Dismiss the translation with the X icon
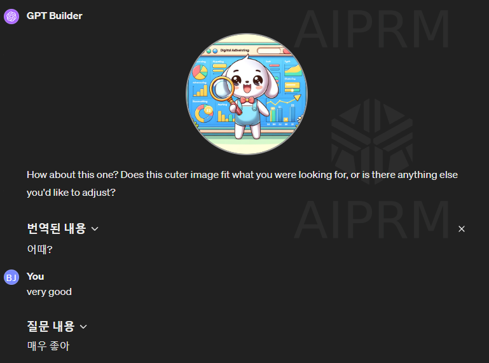 (x=462, y=229)
